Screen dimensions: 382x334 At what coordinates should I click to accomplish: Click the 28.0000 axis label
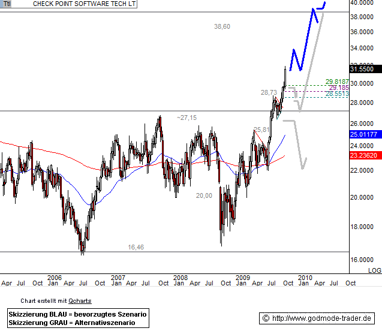[362, 103]
